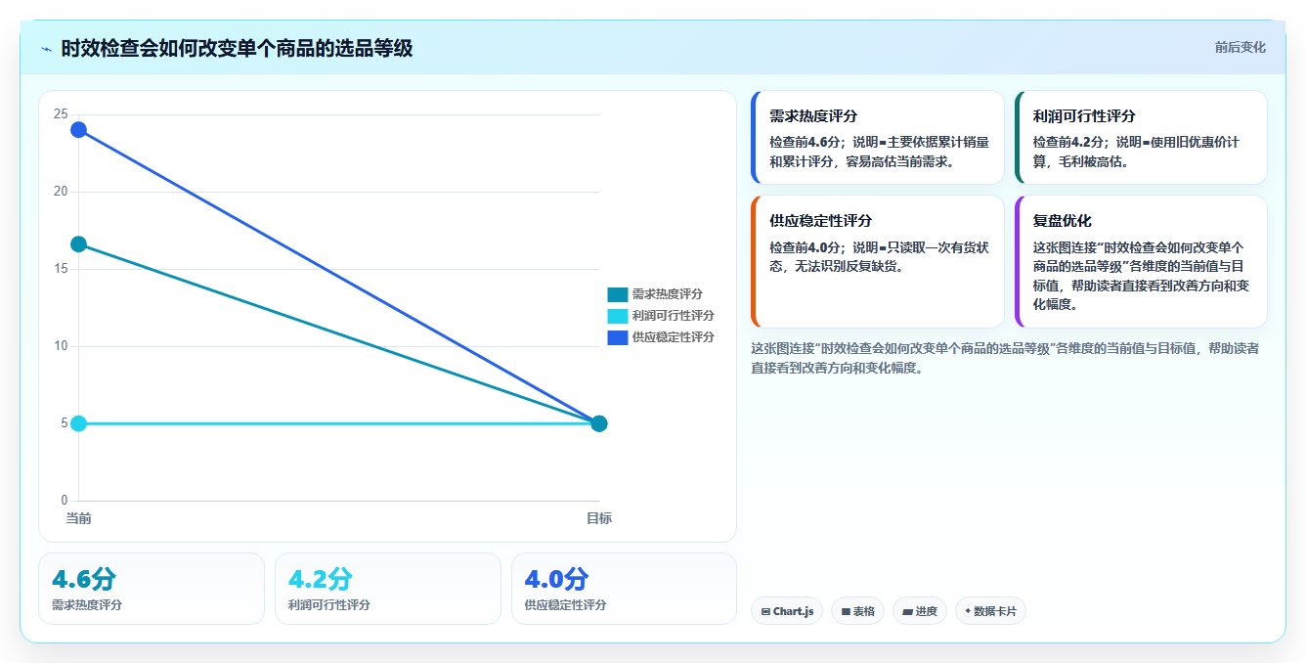The width and height of the screenshot is (1306, 663).
Task: Click the dark blue data point at 24
Action: pos(78,130)
